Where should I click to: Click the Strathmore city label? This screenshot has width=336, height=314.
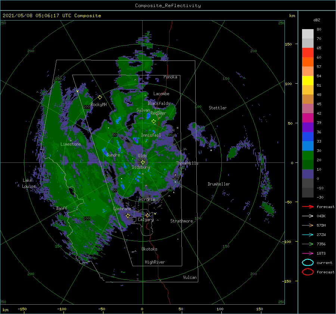(x=181, y=221)
